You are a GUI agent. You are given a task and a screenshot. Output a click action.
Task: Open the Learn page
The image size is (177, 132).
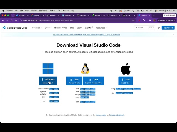coord(79,28)
